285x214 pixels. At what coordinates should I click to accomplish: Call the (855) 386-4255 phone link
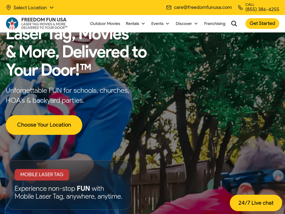pos(262,9)
